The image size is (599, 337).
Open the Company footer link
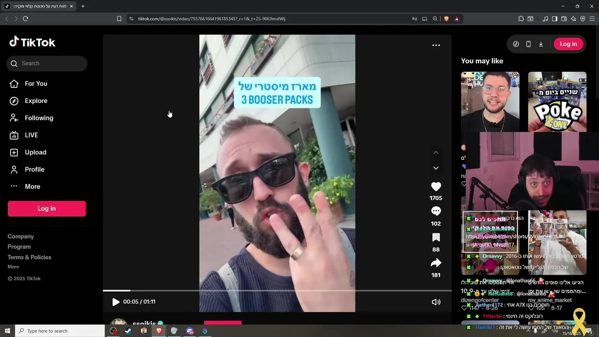(x=21, y=236)
